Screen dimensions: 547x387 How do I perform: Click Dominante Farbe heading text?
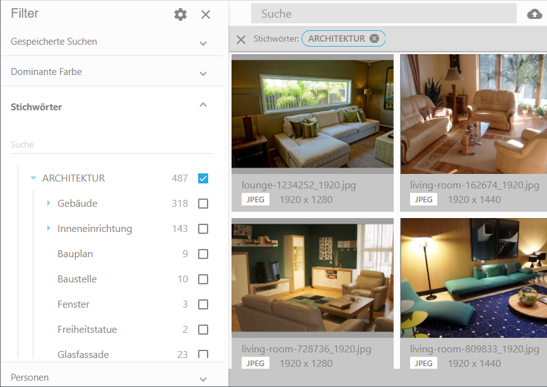(x=47, y=72)
